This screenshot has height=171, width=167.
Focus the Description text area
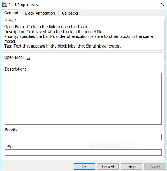[83, 99]
